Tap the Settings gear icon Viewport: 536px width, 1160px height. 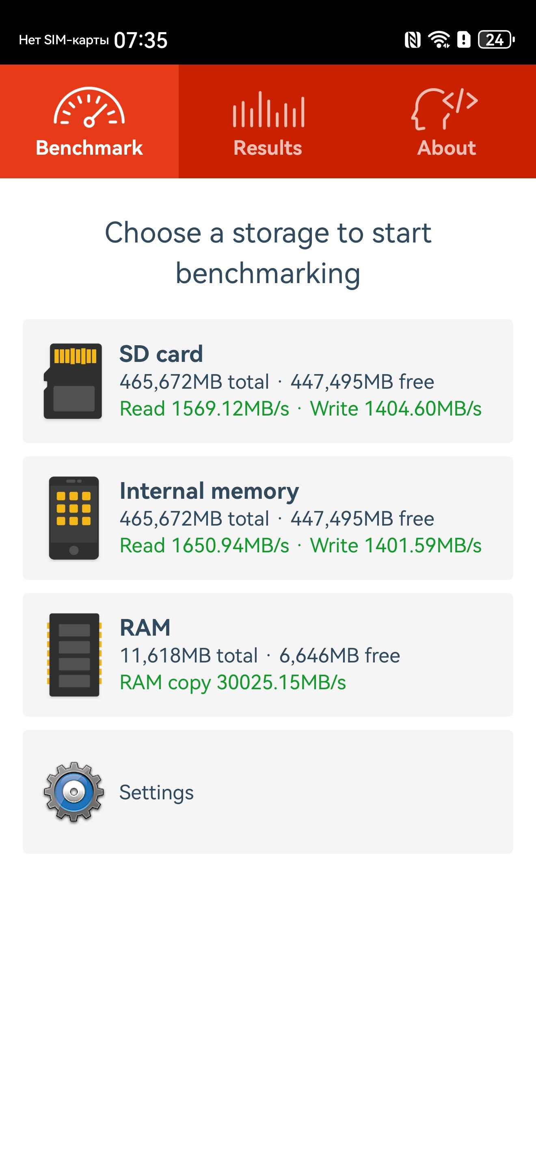[74, 792]
